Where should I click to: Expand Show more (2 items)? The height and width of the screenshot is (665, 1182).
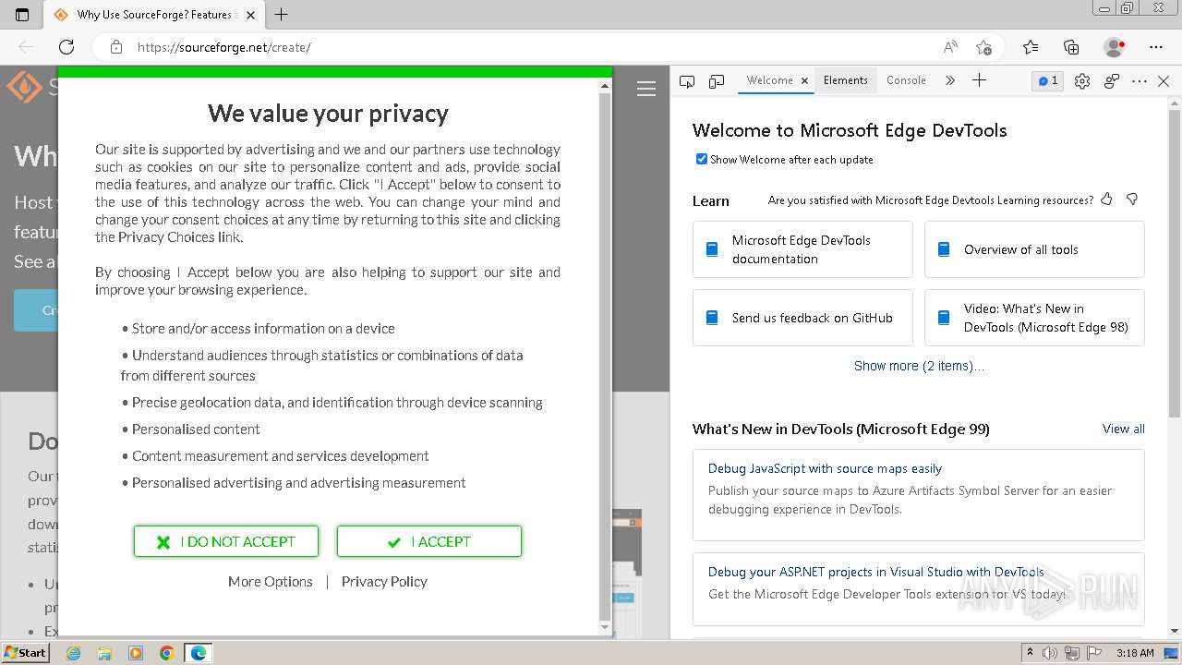(x=919, y=366)
